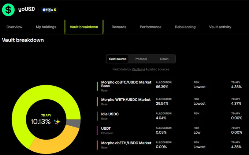
Task: Click the 4.36% 7D APY value
Action: coord(236,147)
